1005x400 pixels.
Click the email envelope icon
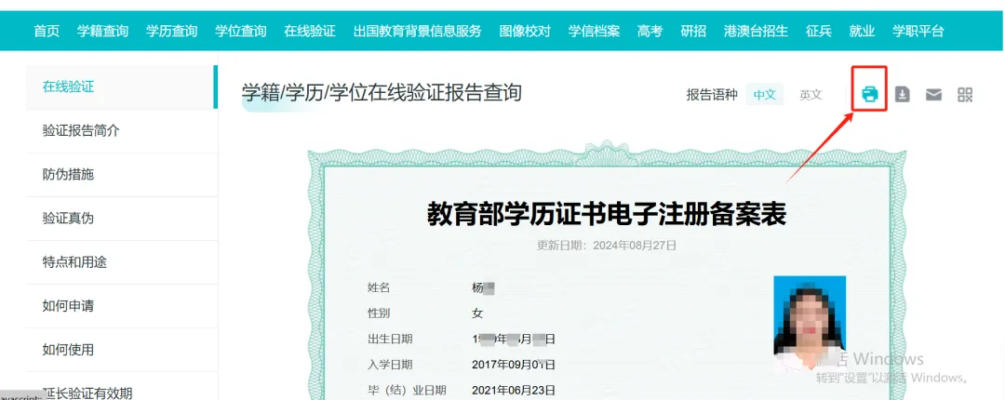click(x=933, y=95)
